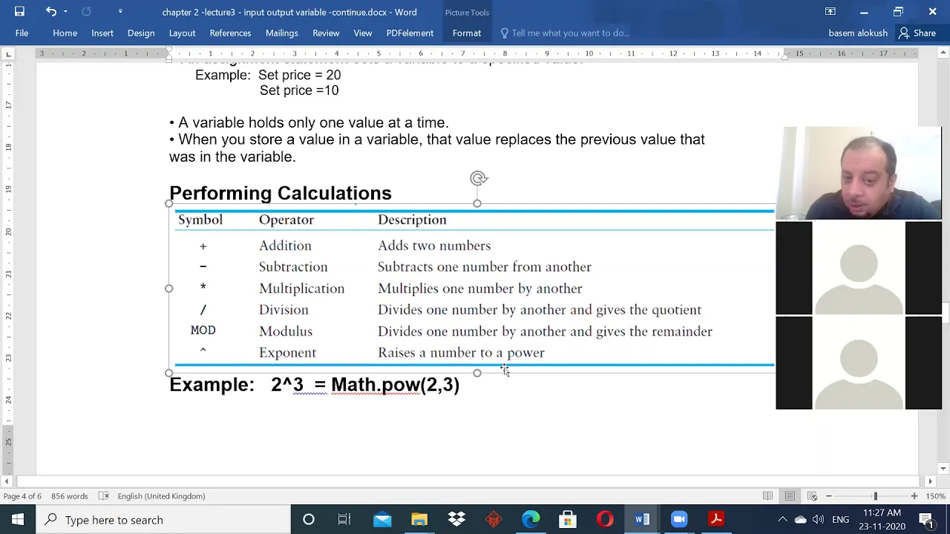Open Customize Quick Access Toolbar dropdown
Screen dimensions: 950x534
coord(120,11)
